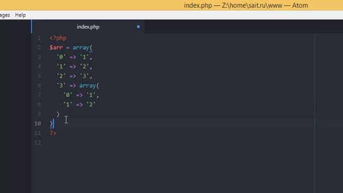Click the code '1' => '2' on line 8
This screenshot has width=343, height=193.
79,105
